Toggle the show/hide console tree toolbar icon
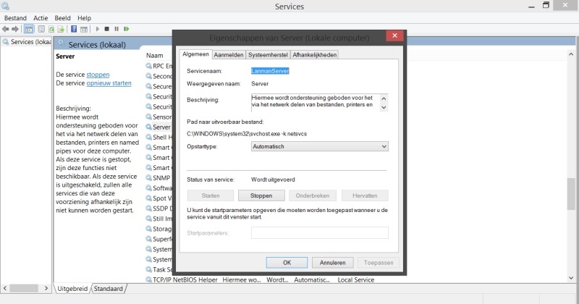The height and width of the screenshot is (304, 579). [29, 29]
